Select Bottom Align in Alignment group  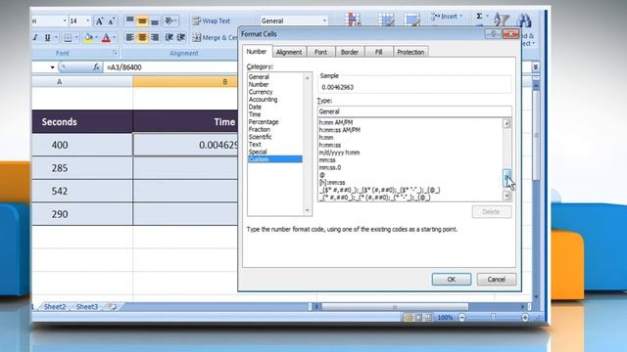155,21
